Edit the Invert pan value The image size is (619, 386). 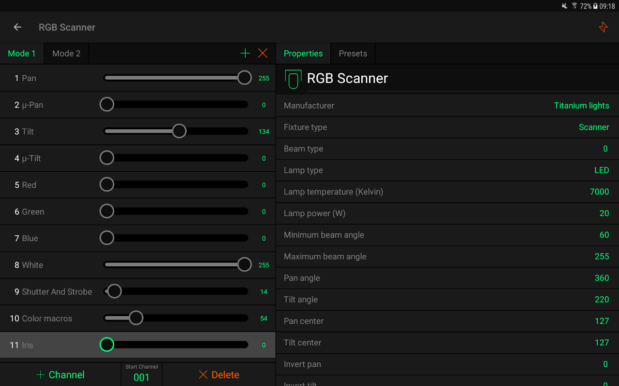pos(605,364)
